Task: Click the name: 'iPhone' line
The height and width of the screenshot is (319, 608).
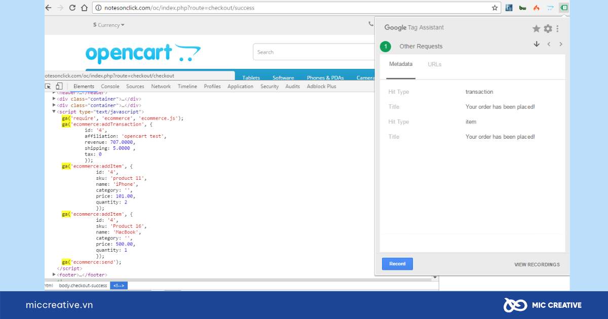Action: tap(117, 184)
